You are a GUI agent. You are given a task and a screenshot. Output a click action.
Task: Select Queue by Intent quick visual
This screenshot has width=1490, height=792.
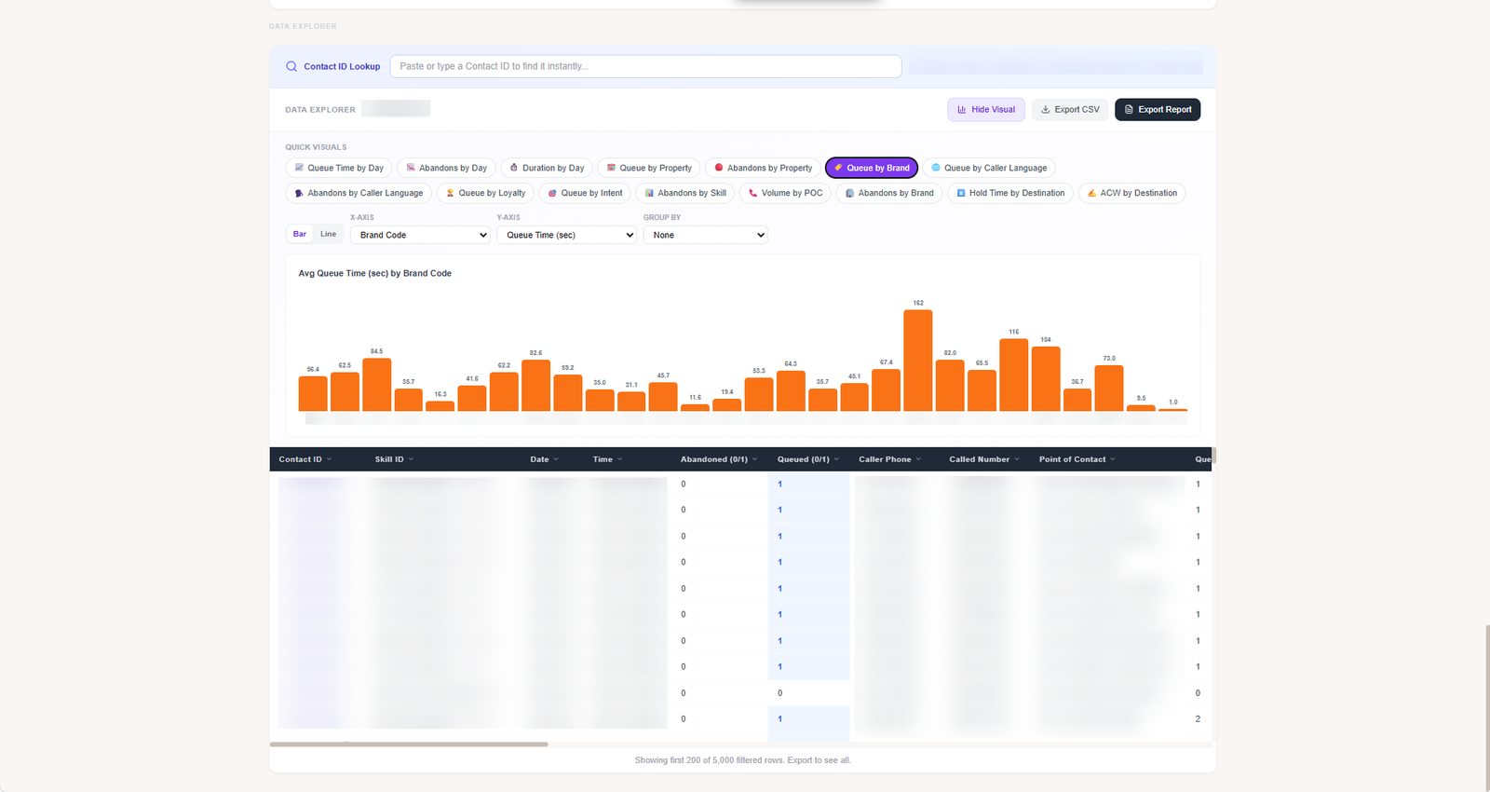click(x=585, y=193)
